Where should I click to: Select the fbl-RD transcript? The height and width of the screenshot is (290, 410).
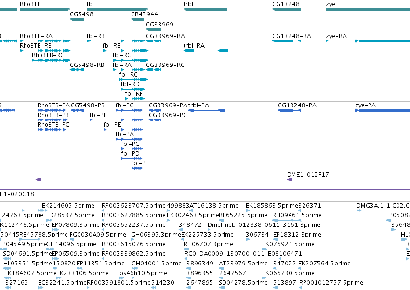click(132, 89)
